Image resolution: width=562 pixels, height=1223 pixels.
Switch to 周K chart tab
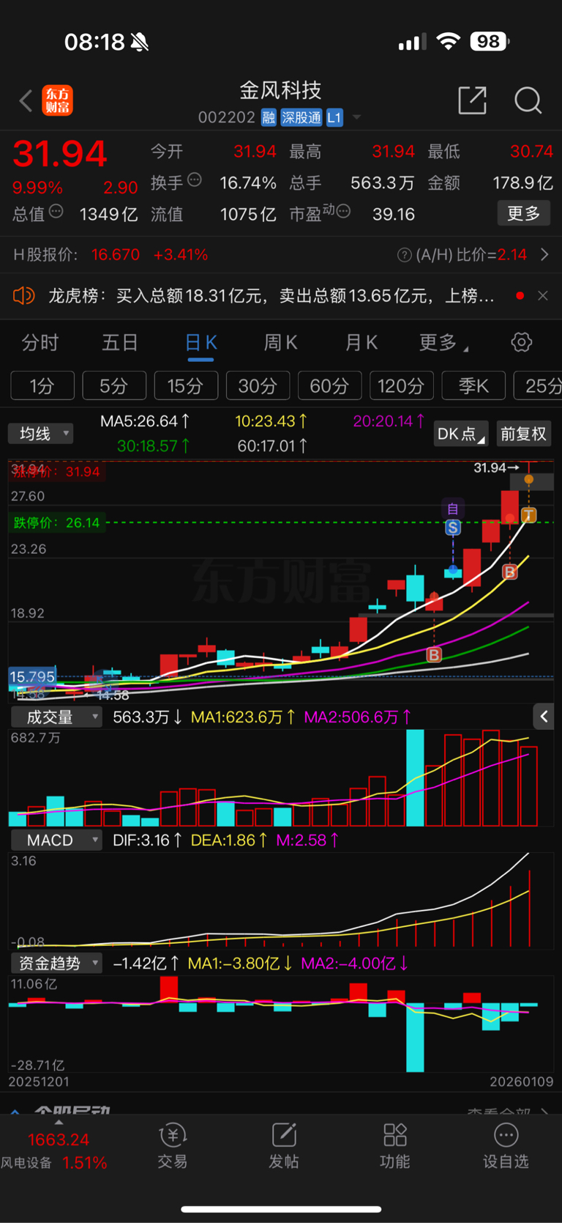[x=281, y=342]
